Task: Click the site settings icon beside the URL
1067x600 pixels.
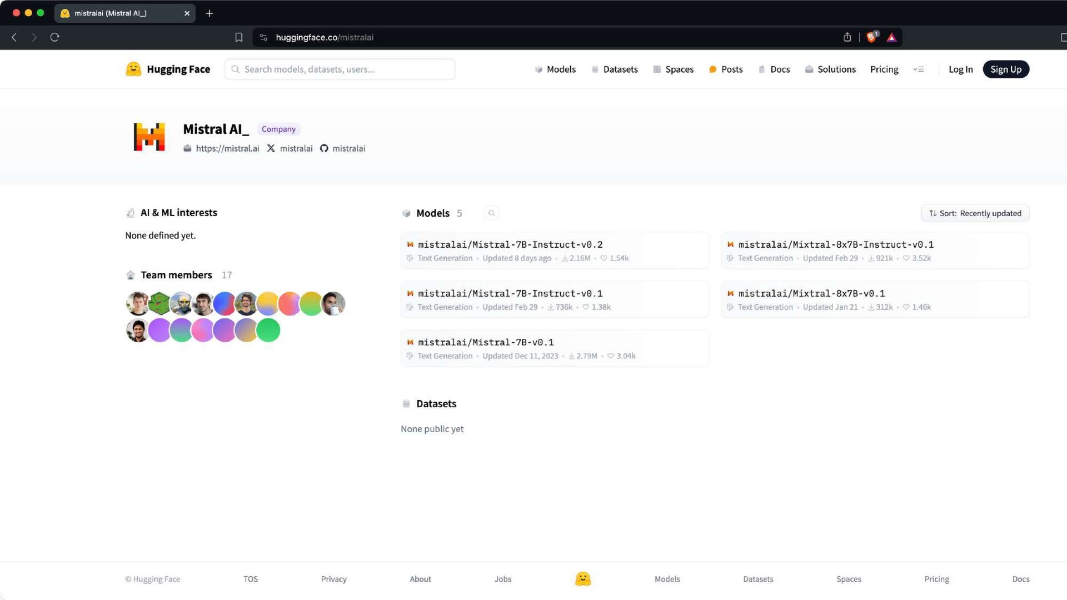Action: 264,37
